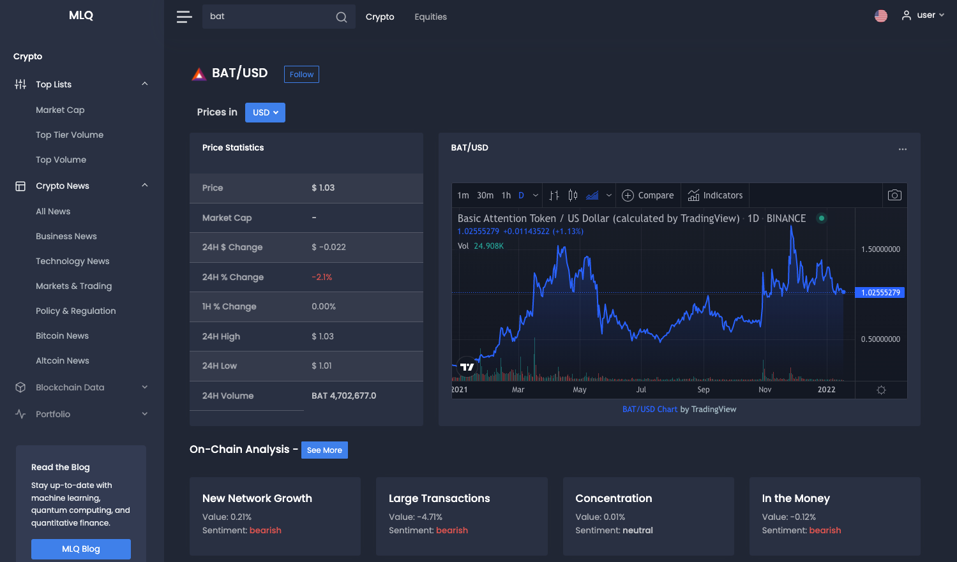Click the current price label 1.02555279
The width and height of the screenshot is (957, 562).
880,293
